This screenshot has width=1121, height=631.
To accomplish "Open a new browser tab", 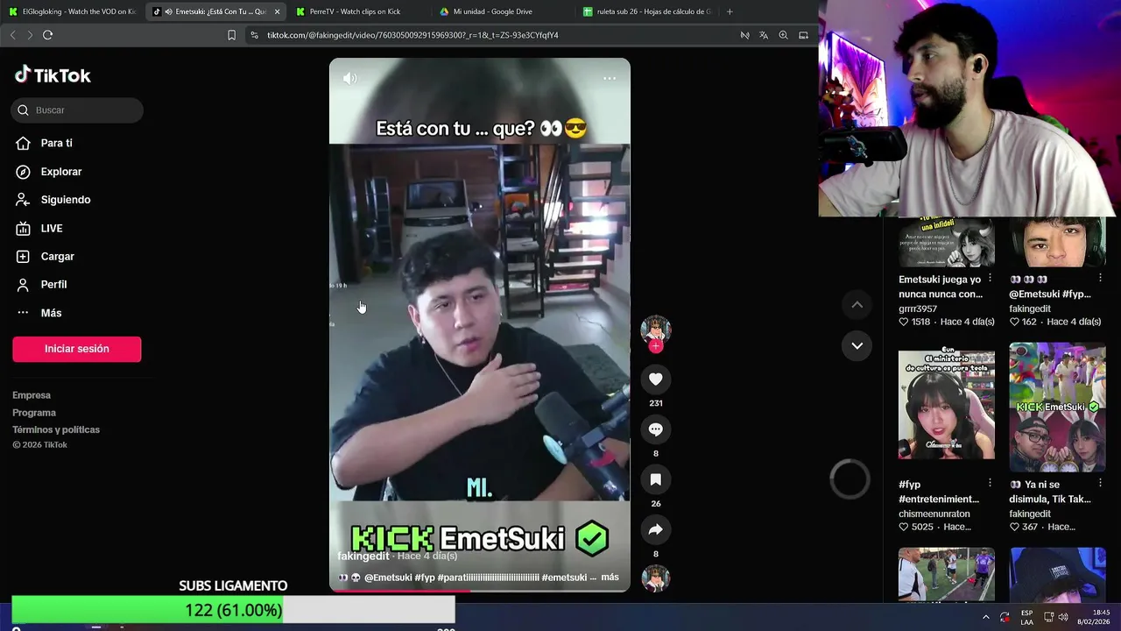I will (730, 11).
